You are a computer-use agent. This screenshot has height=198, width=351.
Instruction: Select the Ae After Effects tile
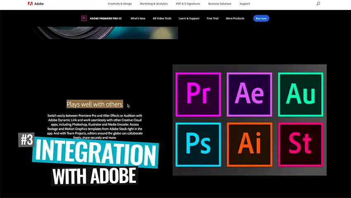point(249,95)
